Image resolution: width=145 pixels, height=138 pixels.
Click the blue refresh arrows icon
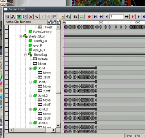coord(25,17)
